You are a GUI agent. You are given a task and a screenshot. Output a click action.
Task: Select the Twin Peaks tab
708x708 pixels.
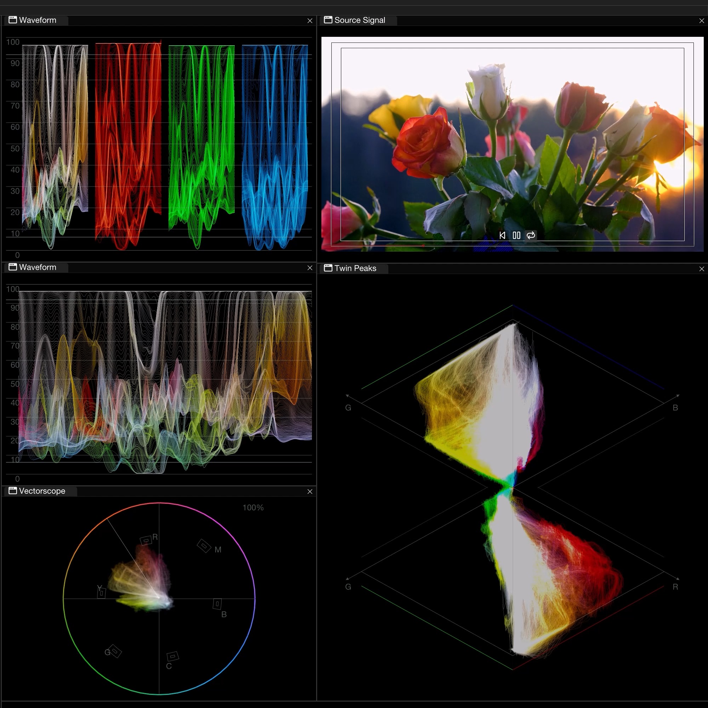[354, 268]
